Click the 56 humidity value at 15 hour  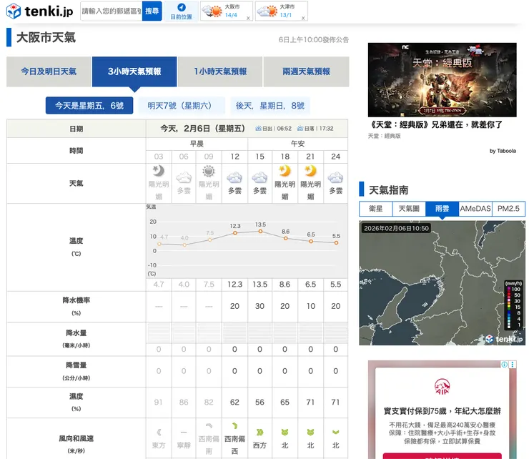click(x=259, y=402)
